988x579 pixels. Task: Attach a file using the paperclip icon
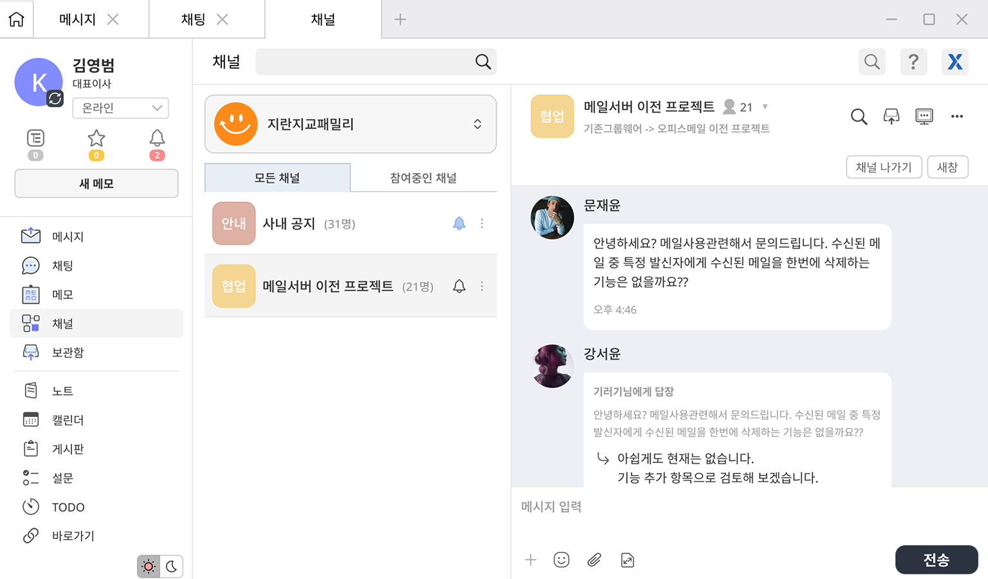pos(595,560)
